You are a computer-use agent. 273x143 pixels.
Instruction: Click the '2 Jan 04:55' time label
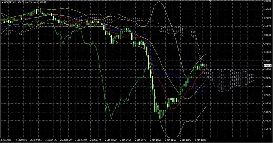(36, 140)
